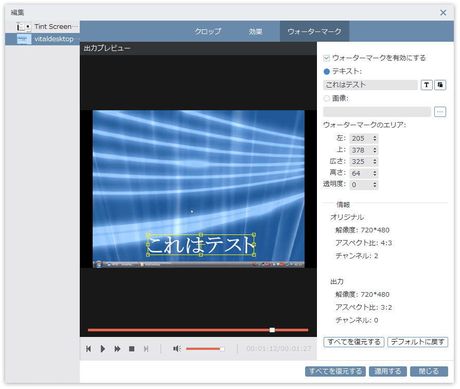Adjust the 透明度 value stepper arrows
This screenshot has width=460, height=389.
[375, 185]
